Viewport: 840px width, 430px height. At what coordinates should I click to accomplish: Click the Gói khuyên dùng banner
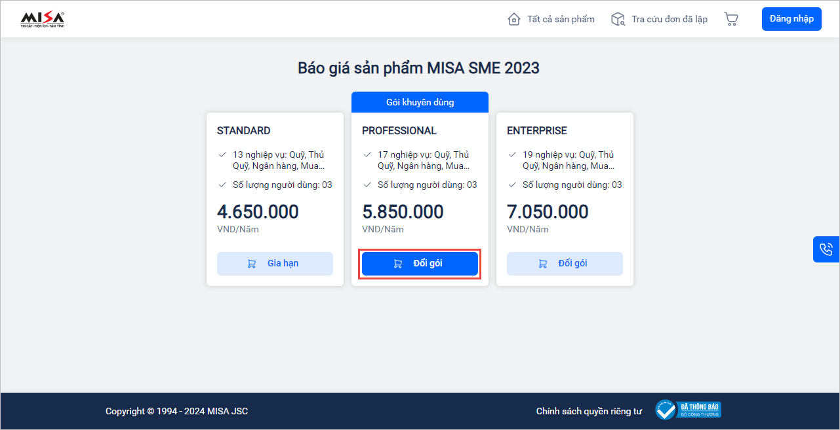420,102
